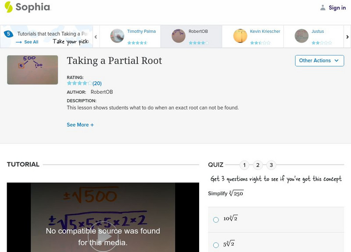Screen dimensions: 351x252
Task: Switch to the TUTORIAL section
Action: pyautogui.click(x=22, y=164)
